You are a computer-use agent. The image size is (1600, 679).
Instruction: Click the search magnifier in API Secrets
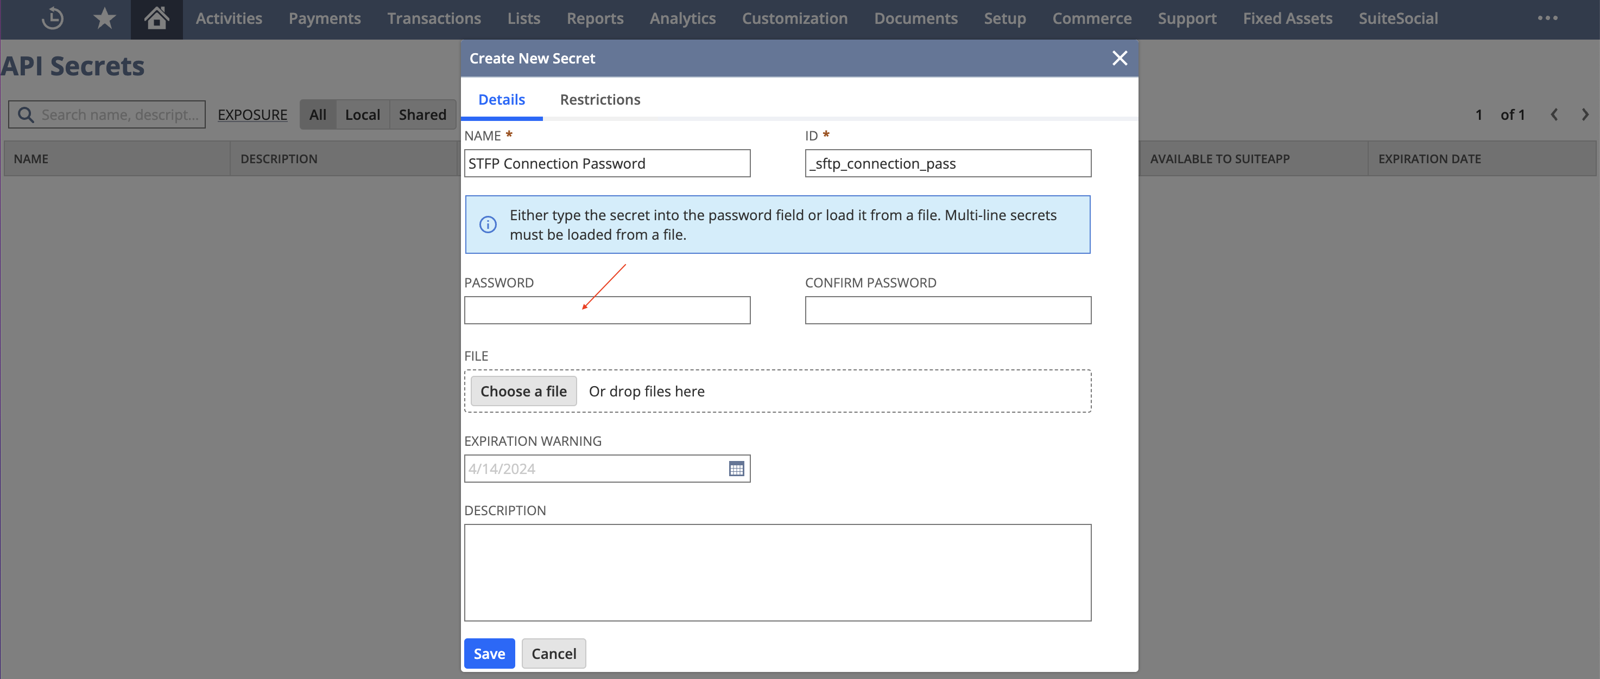click(x=26, y=114)
